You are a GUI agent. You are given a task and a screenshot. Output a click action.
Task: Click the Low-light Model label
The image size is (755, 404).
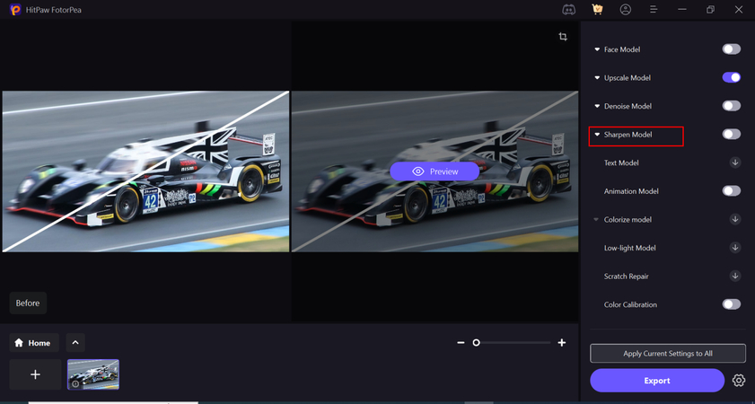(x=630, y=248)
